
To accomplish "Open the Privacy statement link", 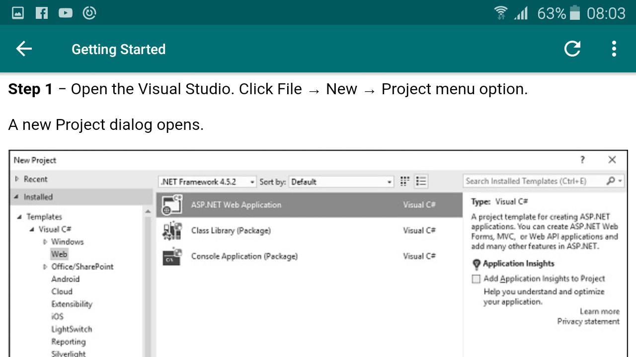I will pos(588,321).
